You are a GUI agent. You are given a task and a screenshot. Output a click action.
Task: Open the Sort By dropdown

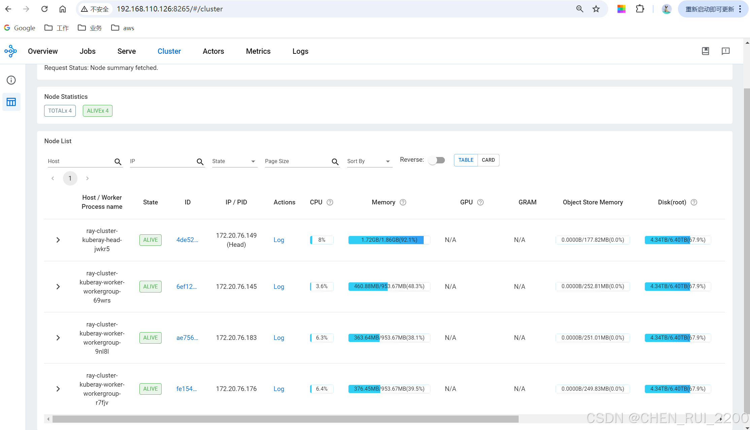tap(369, 161)
